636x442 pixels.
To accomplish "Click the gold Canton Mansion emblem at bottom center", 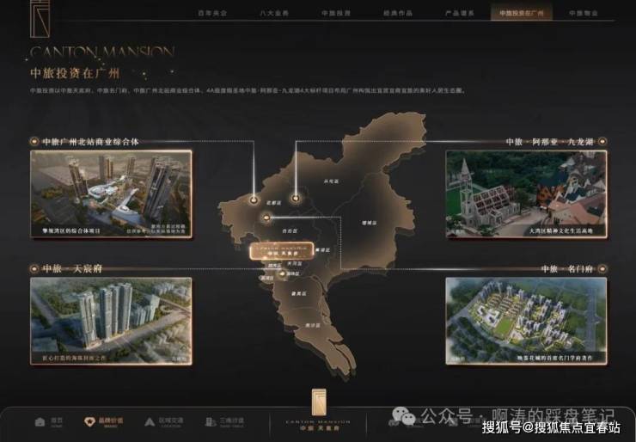I will [318, 402].
